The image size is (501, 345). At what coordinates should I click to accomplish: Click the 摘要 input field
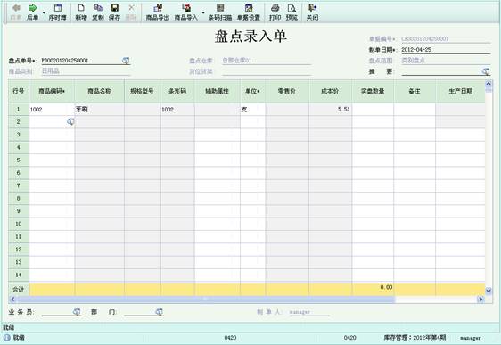pos(441,71)
